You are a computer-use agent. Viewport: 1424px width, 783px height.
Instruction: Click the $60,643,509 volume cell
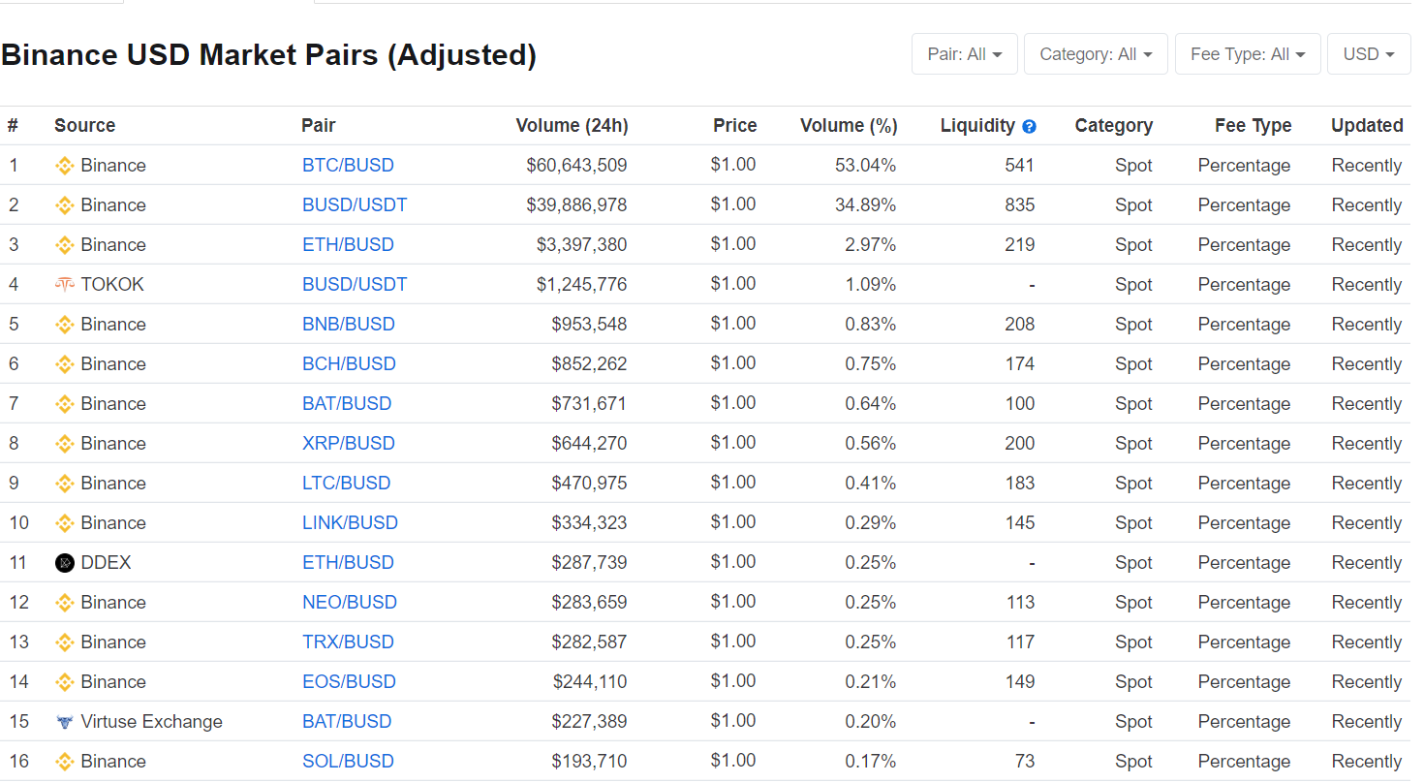coord(576,166)
